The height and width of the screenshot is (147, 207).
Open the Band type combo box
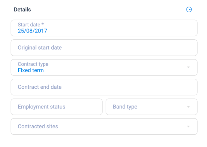click(x=152, y=107)
